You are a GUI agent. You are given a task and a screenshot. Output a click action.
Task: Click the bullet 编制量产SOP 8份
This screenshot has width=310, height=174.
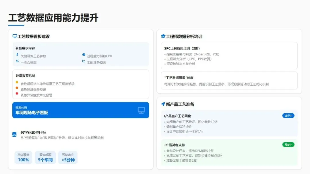pos(178,127)
